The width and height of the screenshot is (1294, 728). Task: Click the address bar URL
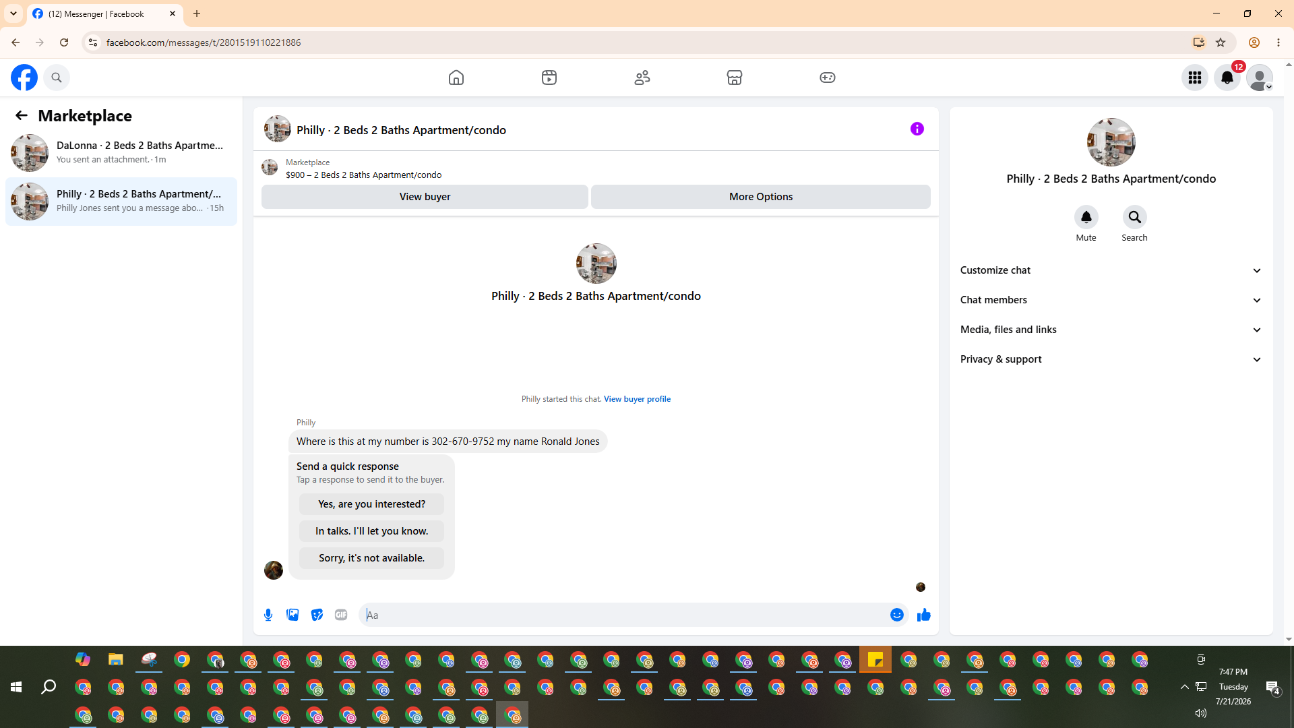(204, 42)
